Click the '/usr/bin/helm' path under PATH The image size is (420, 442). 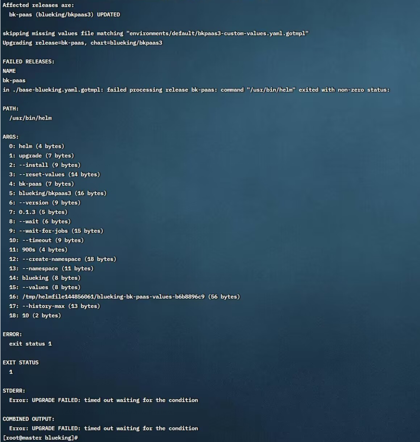(x=30, y=118)
